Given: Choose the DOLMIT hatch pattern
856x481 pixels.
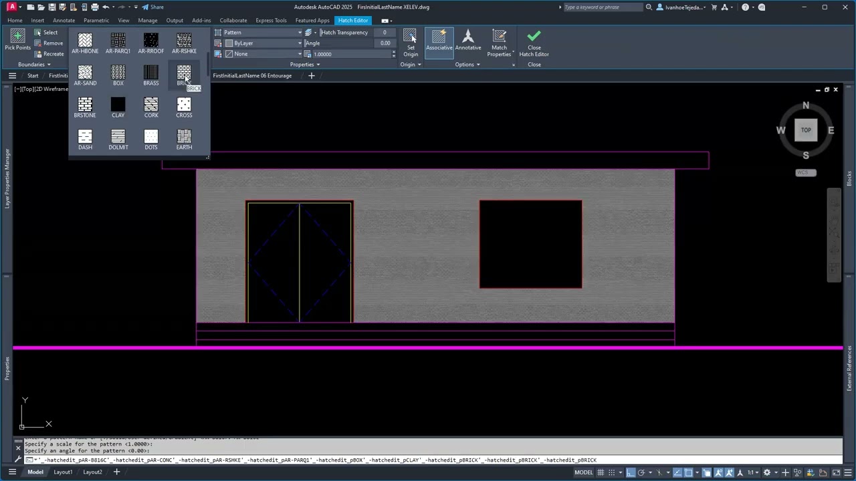Looking at the screenshot, I should coord(118,140).
